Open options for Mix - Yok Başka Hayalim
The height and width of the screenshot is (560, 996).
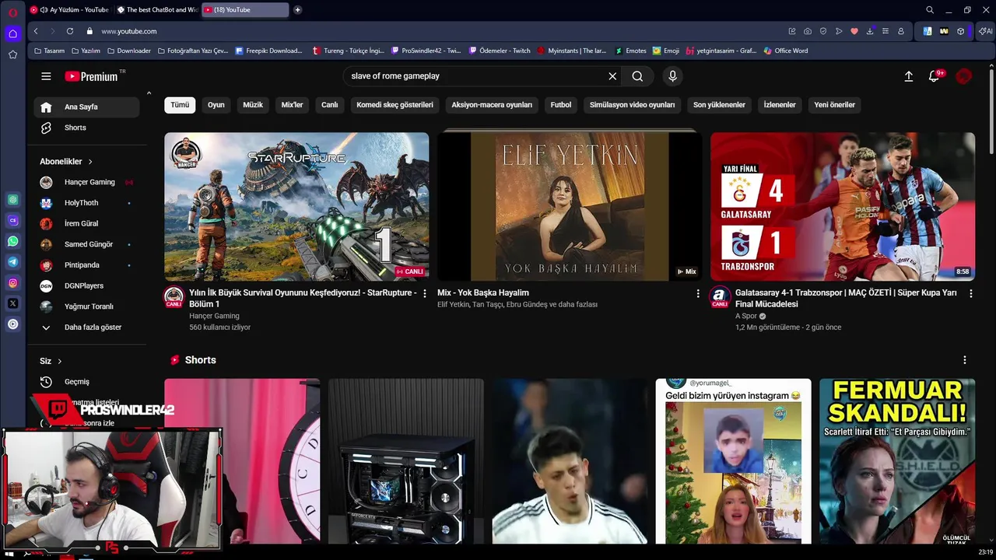tap(698, 293)
